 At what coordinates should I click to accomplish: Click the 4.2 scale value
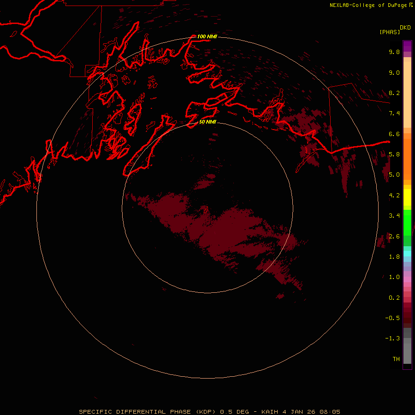tap(394, 196)
